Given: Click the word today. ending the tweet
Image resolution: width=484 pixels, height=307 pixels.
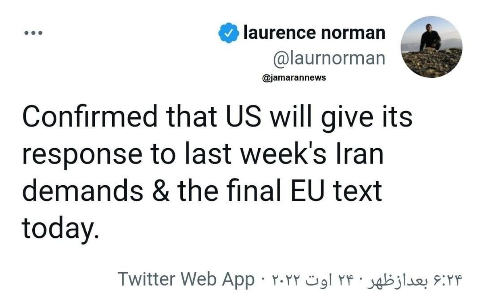Looking at the screenshot, I should (60, 228).
